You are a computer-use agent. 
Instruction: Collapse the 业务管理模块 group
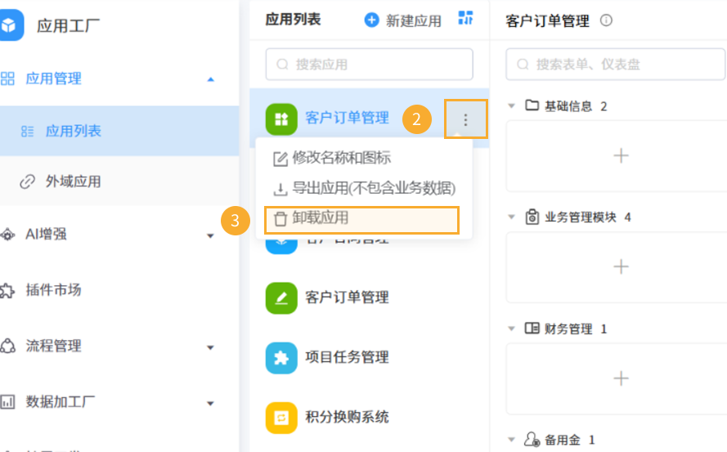point(511,217)
